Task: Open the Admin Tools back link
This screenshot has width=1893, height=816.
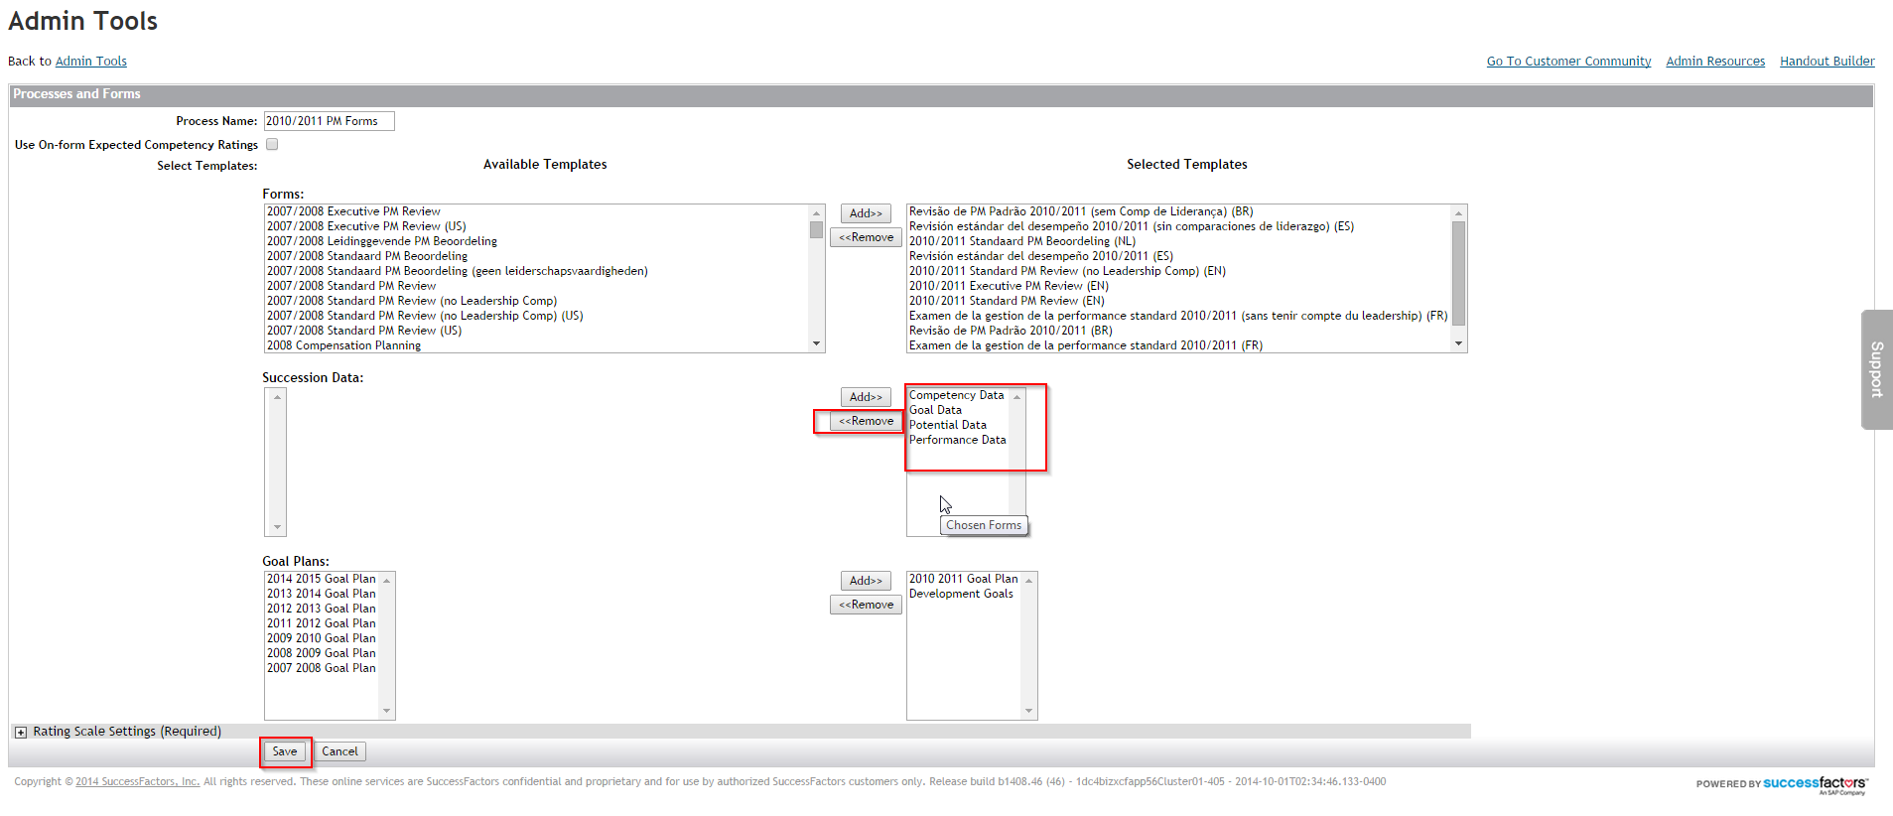Action: (91, 62)
